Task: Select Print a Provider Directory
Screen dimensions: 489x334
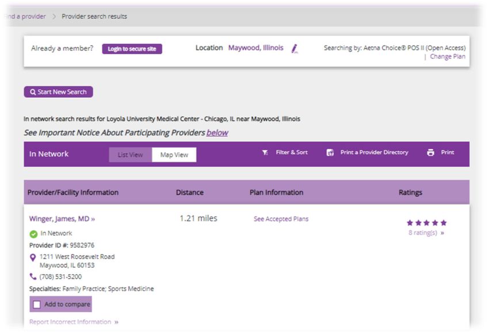Action: coord(375,153)
